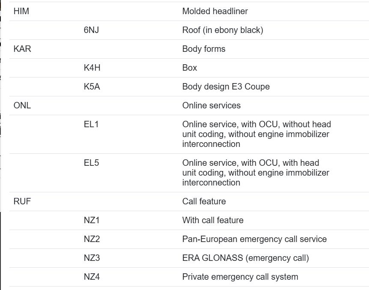Select the EL1 option code
The image size is (369, 290).
tap(91, 124)
